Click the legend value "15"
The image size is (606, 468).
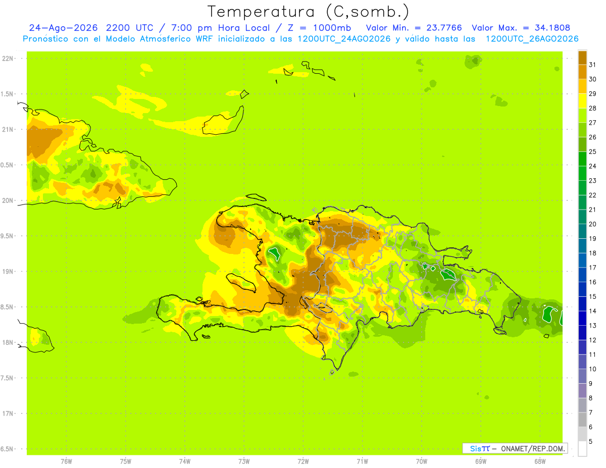pyautogui.click(x=593, y=296)
